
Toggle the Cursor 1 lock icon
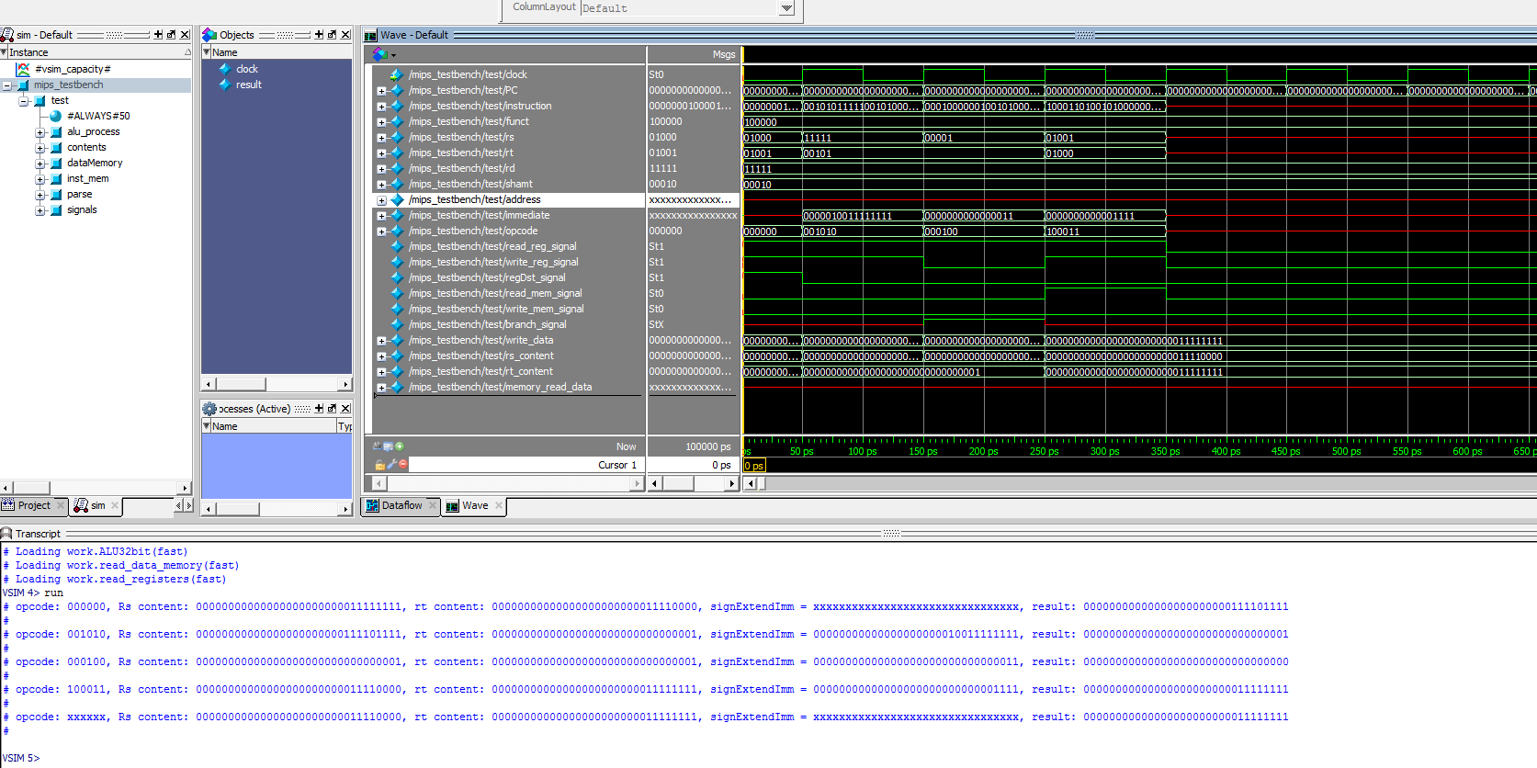tap(379, 465)
